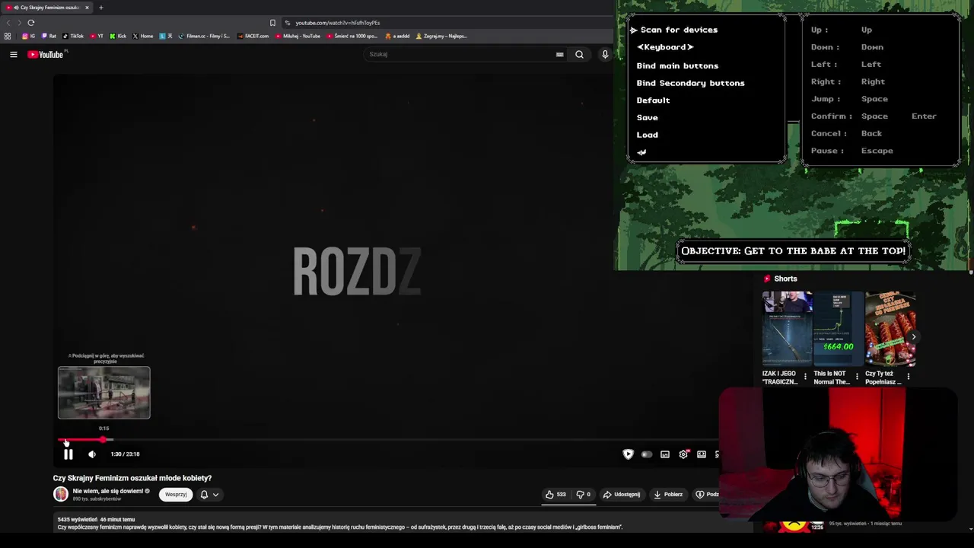974x548 pixels.
Task: Click Udostępnij share button
Action: click(622, 495)
